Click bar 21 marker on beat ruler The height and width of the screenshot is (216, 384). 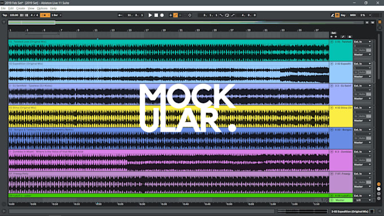[x=181, y=30]
